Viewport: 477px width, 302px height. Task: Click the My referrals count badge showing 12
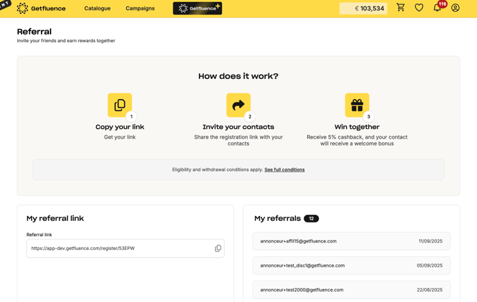pos(311,218)
